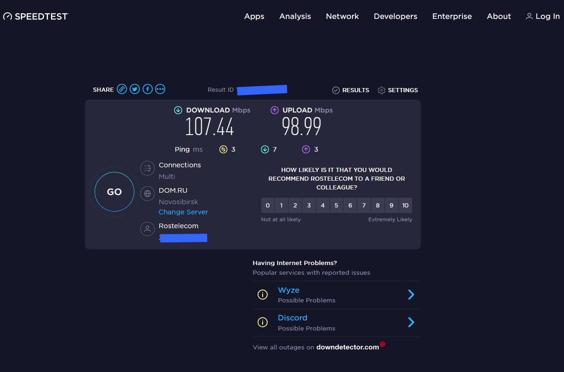Click the Settings gear icon
The height and width of the screenshot is (372, 564).
point(382,90)
